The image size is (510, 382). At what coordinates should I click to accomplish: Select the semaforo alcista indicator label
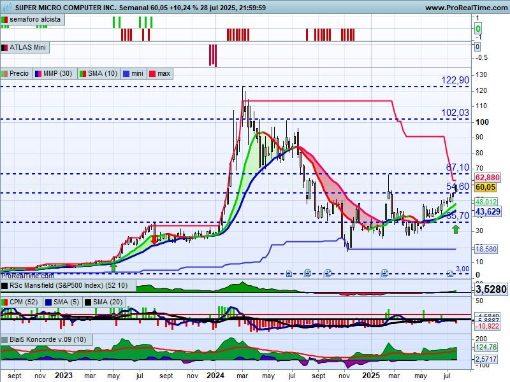pyautogui.click(x=35, y=19)
